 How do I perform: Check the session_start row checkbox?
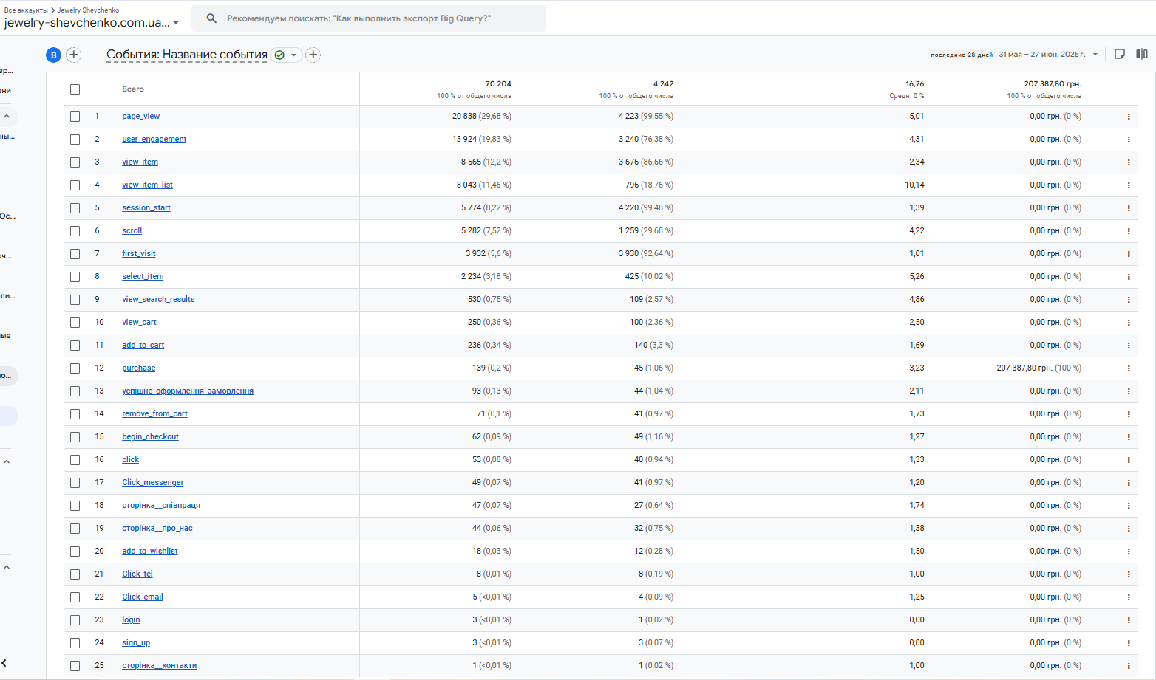tap(75, 208)
